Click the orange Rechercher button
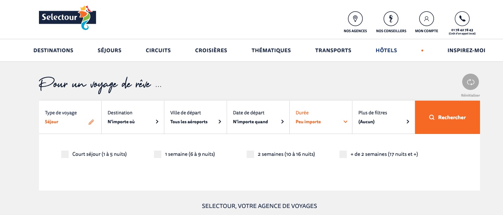Image resolution: width=503 pixels, height=215 pixels. pyautogui.click(x=447, y=117)
